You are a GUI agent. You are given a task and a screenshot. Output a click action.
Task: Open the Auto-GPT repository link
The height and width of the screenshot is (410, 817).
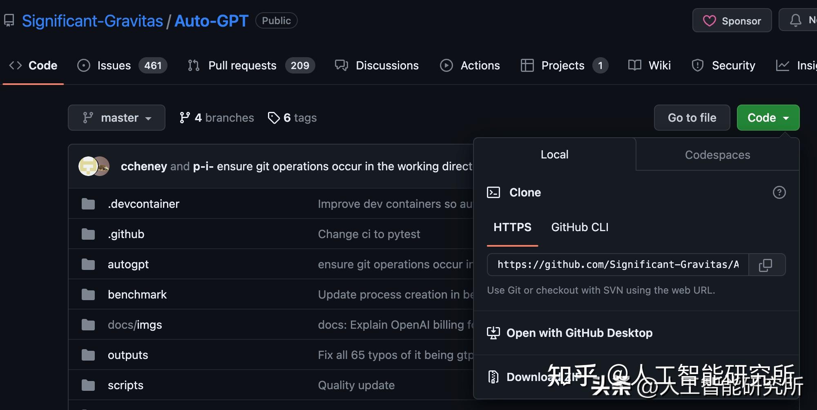click(x=211, y=21)
